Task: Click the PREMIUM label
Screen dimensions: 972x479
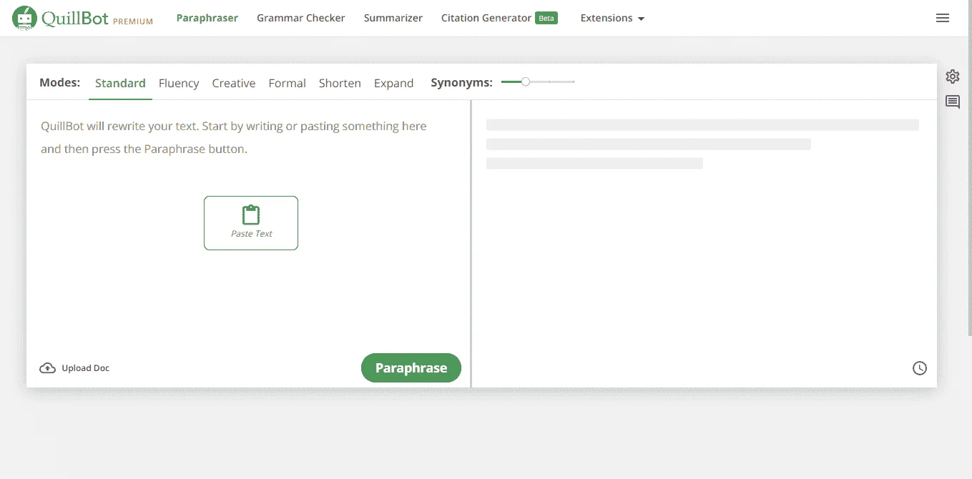Action: tap(133, 21)
